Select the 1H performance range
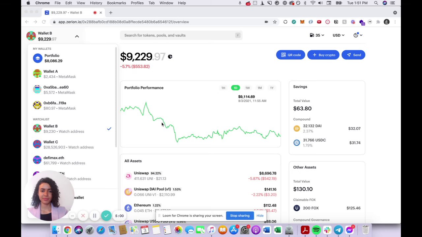This screenshot has height=237, width=422. point(223,88)
